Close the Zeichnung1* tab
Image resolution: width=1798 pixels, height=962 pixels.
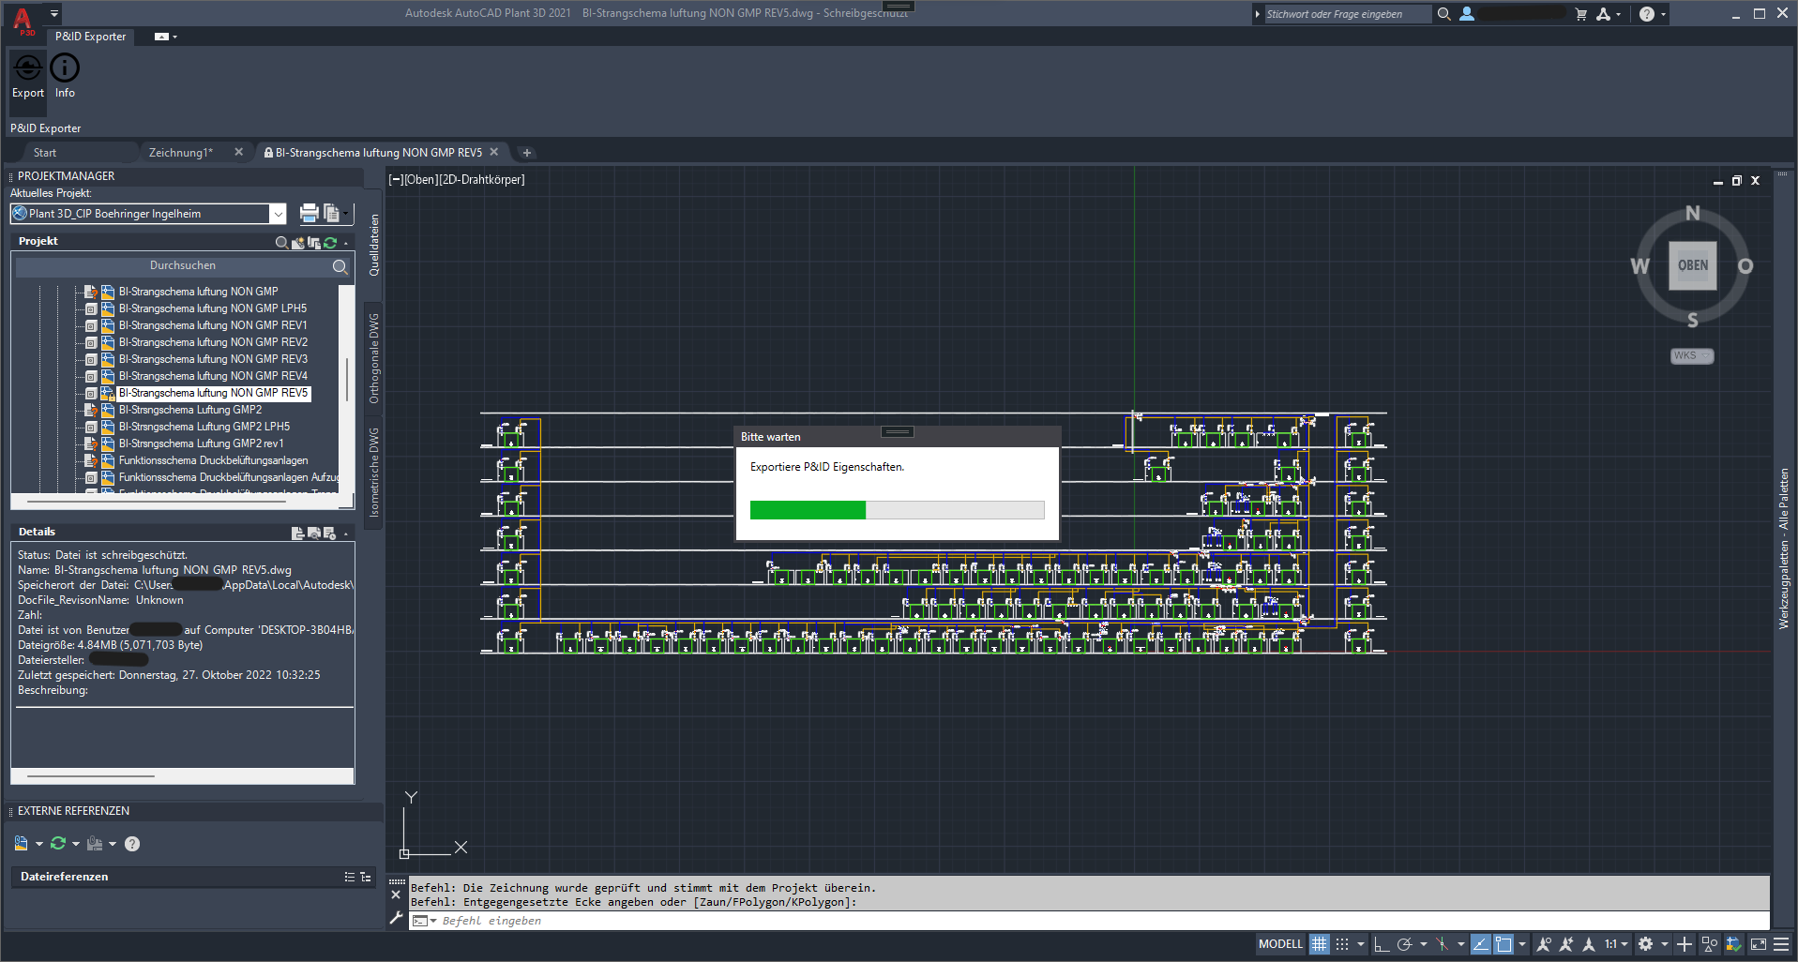click(x=238, y=152)
